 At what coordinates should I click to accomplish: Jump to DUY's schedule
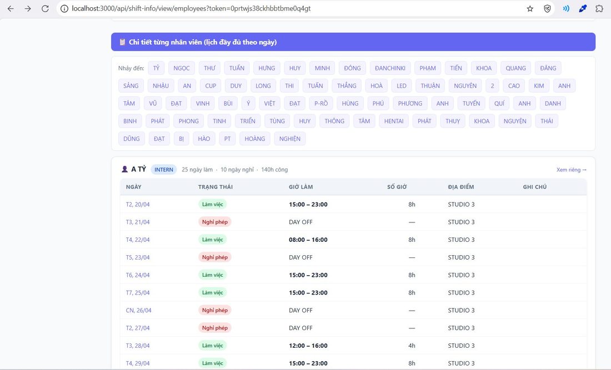click(236, 85)
